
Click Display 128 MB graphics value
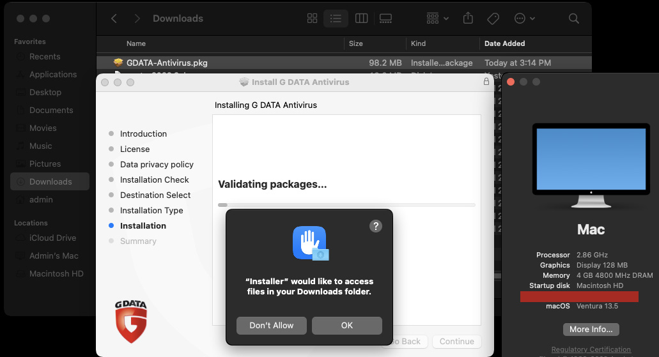[602, 265]
